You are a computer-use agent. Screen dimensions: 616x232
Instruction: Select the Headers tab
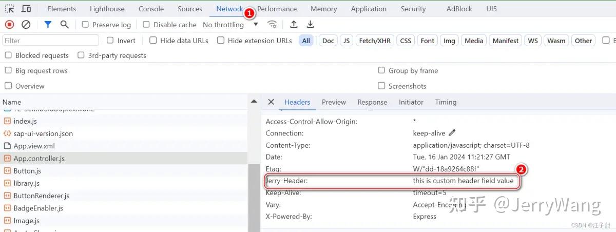coord(297,102)
